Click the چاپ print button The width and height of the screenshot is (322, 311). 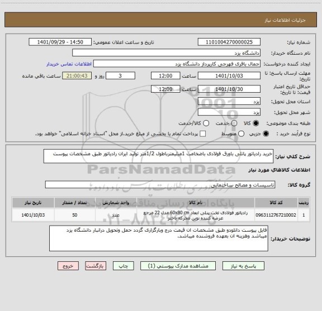[124, 266]
